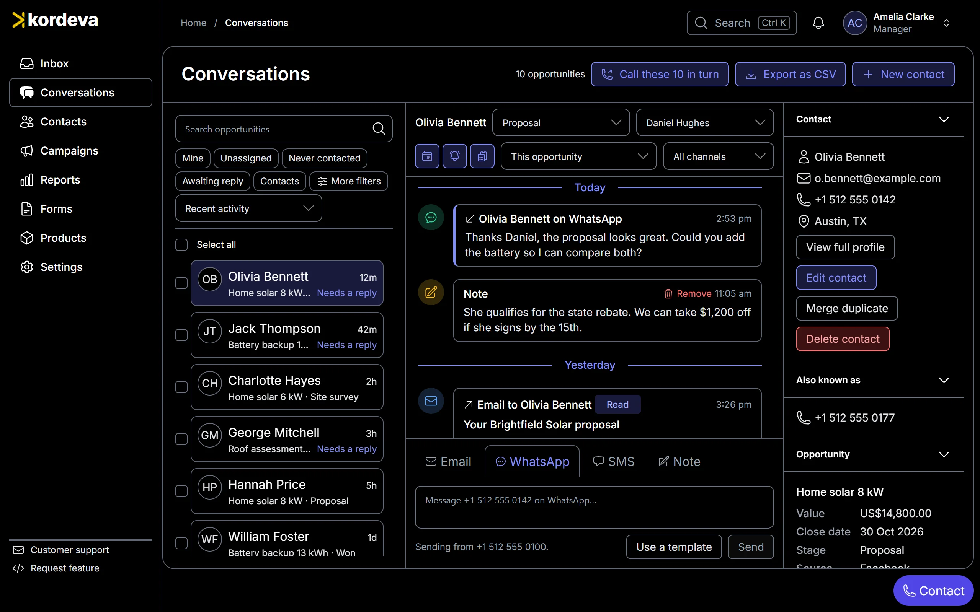The height and width of the screenshot is (612, 980).
Task: Open the Recent activity sort dropdown
Action: [249, 208]
